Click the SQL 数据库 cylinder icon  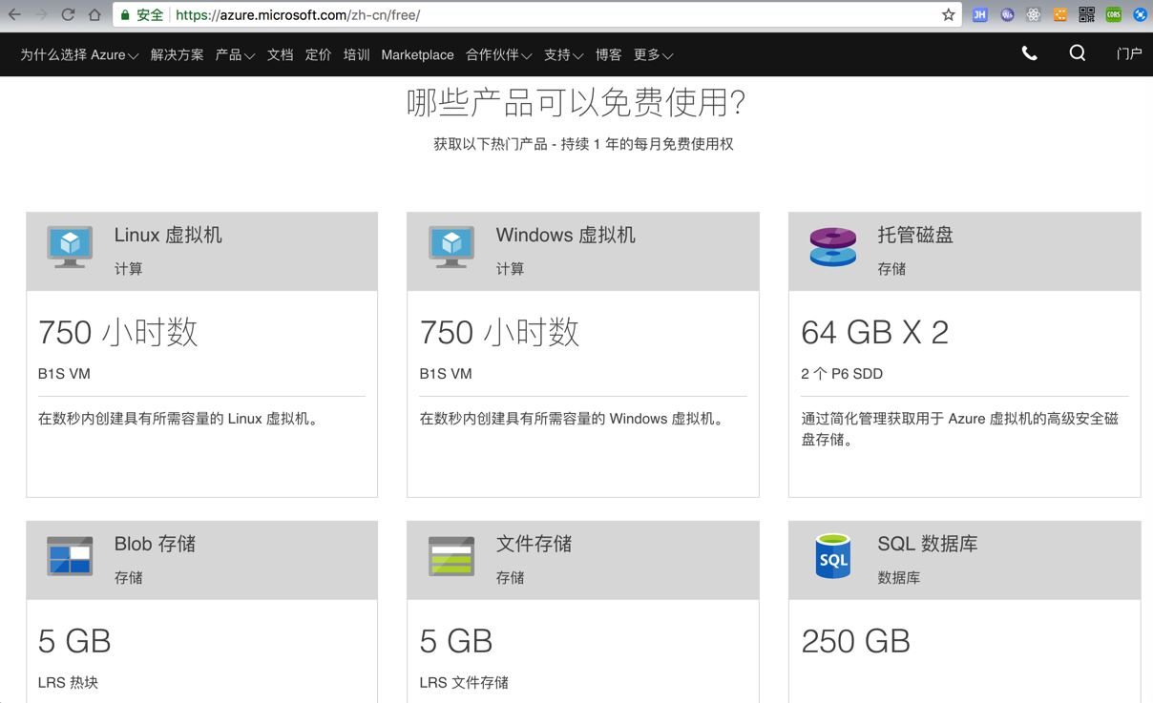click(833, 556)
